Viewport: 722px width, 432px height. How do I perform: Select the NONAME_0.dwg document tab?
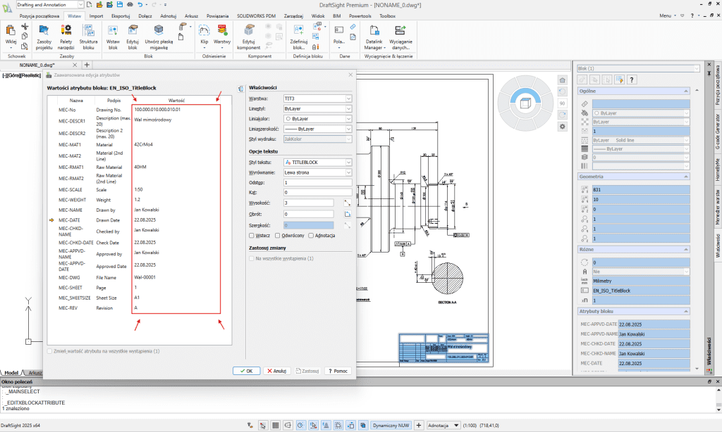(37, 65)
